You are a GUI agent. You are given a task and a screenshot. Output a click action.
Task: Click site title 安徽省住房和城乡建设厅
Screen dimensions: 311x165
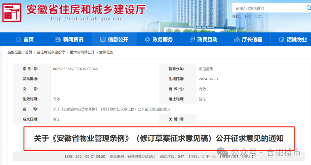[86, 9]
